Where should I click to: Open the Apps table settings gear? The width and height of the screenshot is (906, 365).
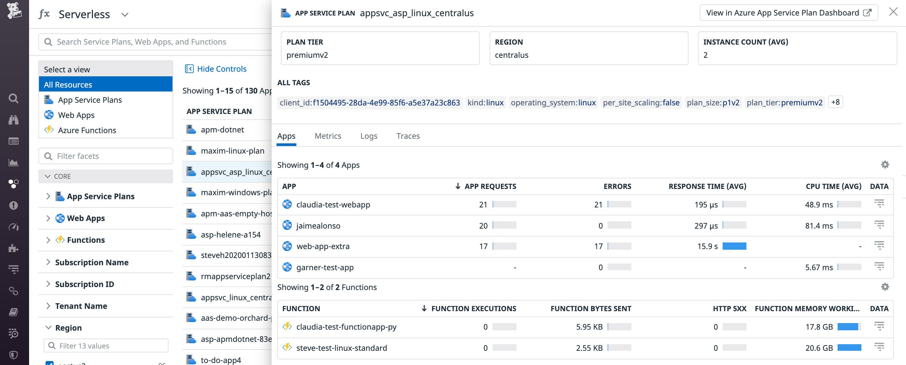(885, 164)
